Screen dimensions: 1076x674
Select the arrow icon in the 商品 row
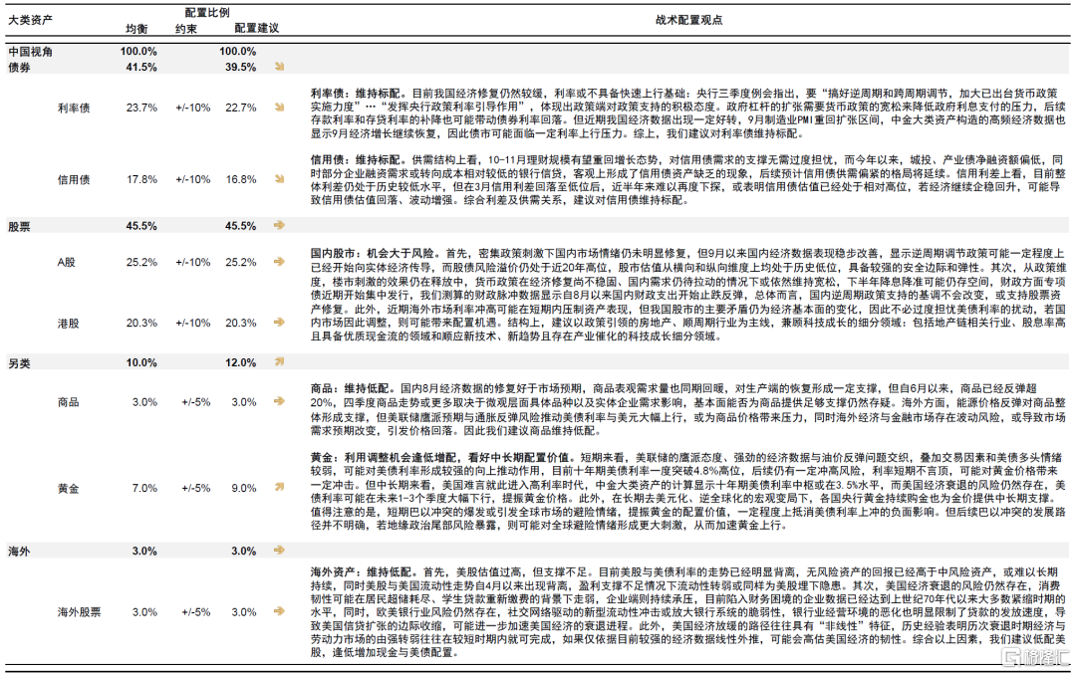279,402
